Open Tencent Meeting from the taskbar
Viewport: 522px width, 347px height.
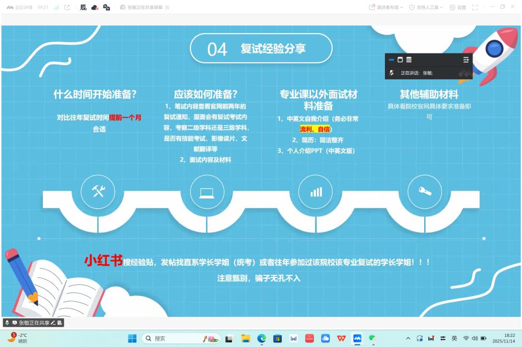coord(357,338)
